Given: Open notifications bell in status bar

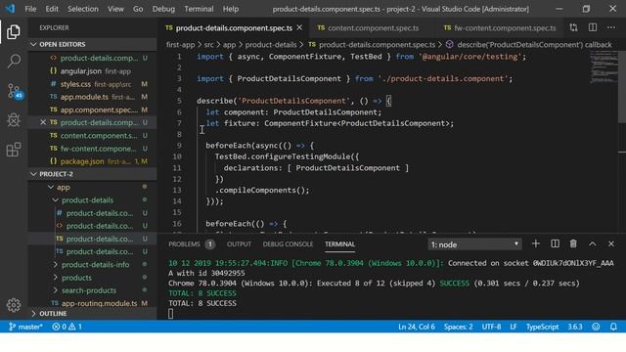Looking at the screenshot, I should click(613, 327).
